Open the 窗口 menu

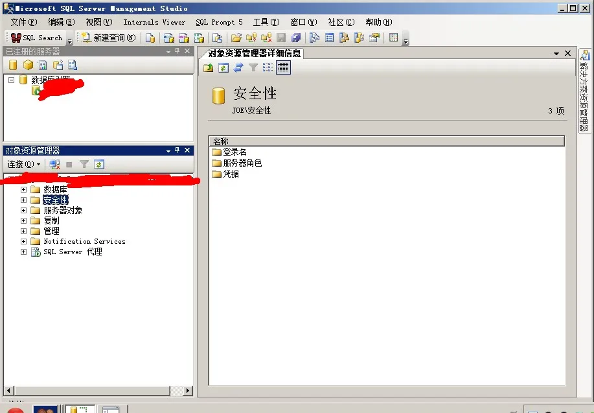(x=304, y=23)
